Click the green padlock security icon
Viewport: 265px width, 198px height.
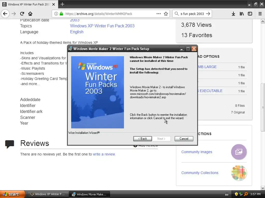coord(61,14)
